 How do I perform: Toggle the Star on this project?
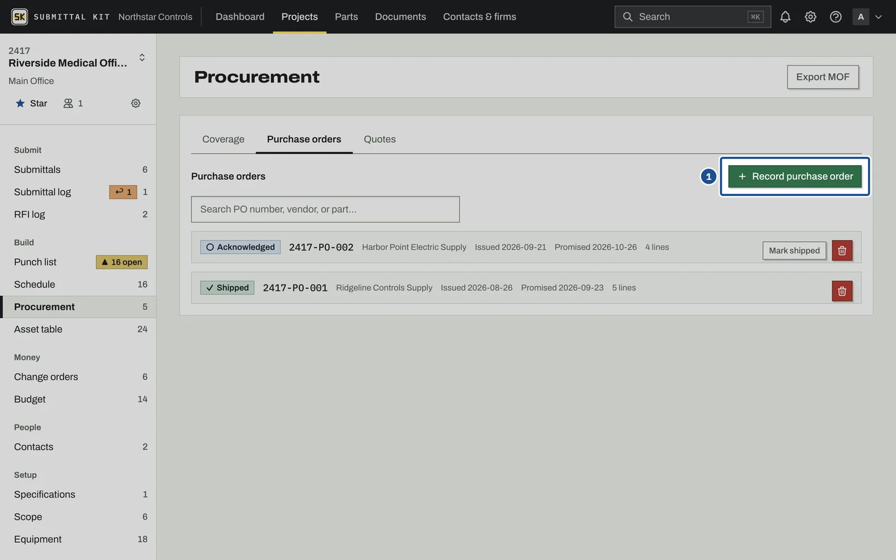pyautogui.click(x=31, y=103)
